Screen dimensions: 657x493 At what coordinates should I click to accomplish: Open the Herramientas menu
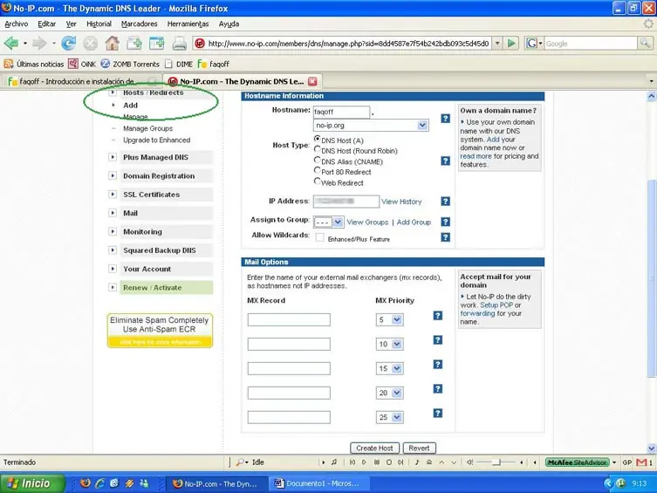(x=188, y=24)
